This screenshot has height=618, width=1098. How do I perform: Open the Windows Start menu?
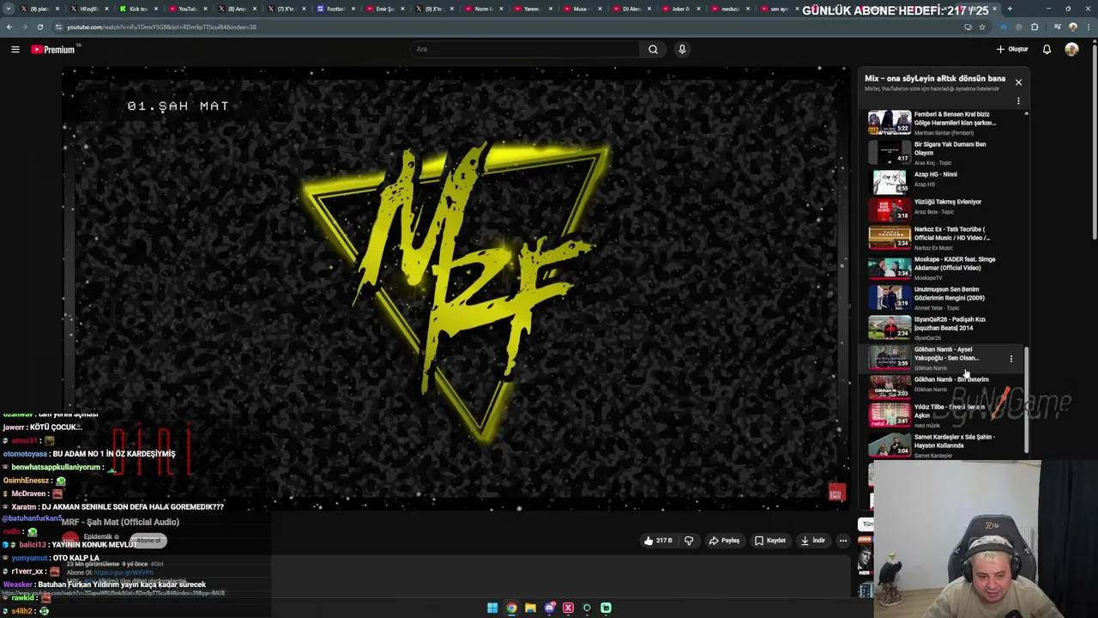point(492,608)
